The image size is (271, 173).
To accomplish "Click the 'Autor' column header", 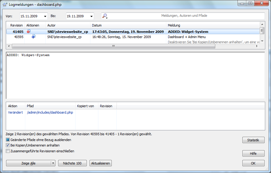I will pos(68,25).
